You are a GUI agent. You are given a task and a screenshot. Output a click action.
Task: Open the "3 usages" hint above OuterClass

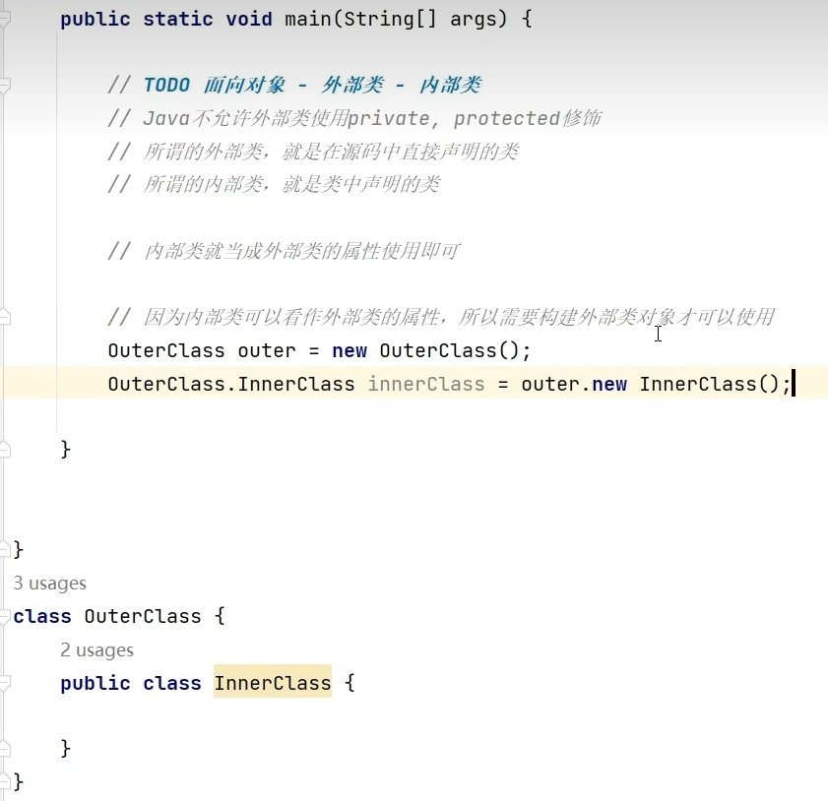click(x=49, y=583)
